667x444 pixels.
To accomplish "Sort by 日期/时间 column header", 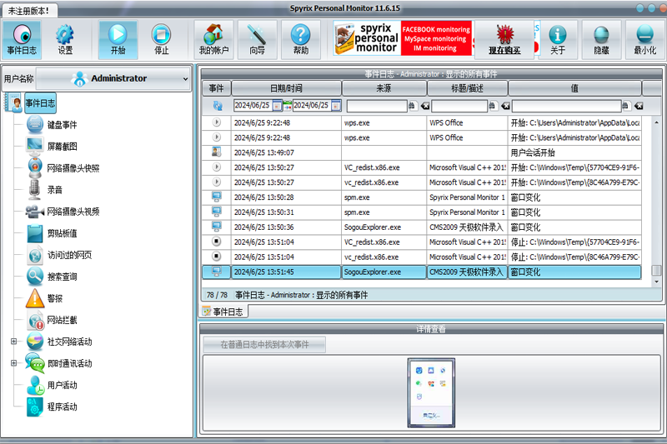I will click(286, 88).
